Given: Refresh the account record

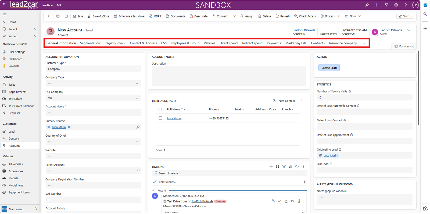Looking at the screenshot, I should tap(282, 16).
